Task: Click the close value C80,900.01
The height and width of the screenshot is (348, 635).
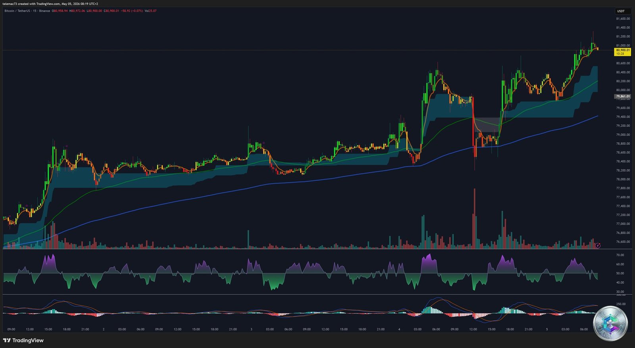Action: (111, 11)
